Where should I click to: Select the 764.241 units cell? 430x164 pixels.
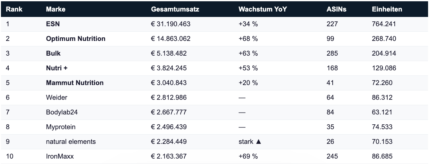click(384, 24)
